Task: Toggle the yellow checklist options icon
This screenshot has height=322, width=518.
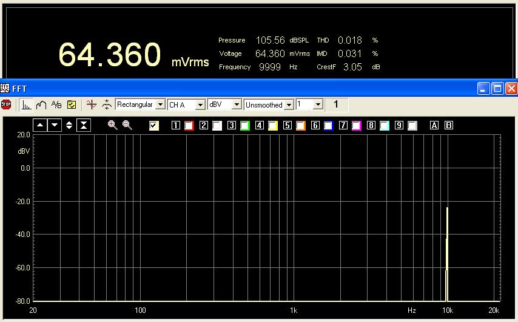Action: click(x=72, y=104)
